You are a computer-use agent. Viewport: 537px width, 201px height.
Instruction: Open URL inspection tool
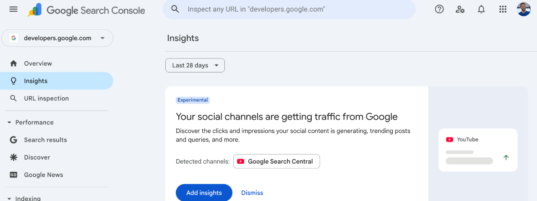(57, 98)
